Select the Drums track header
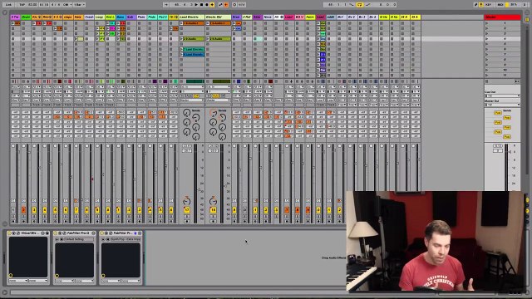532x299 pixels. (x=26, y=17)
